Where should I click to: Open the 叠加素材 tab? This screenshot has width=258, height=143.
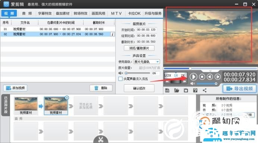click(x=63, y=13)
